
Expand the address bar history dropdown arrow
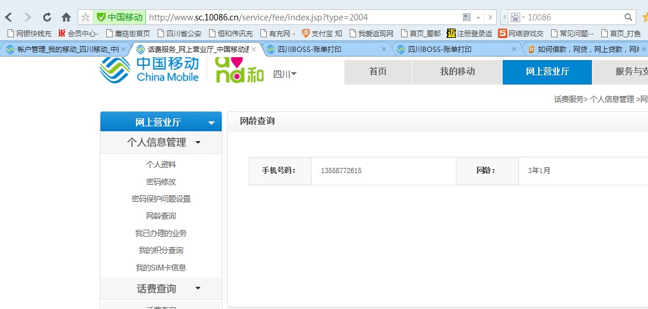(478, 17)
